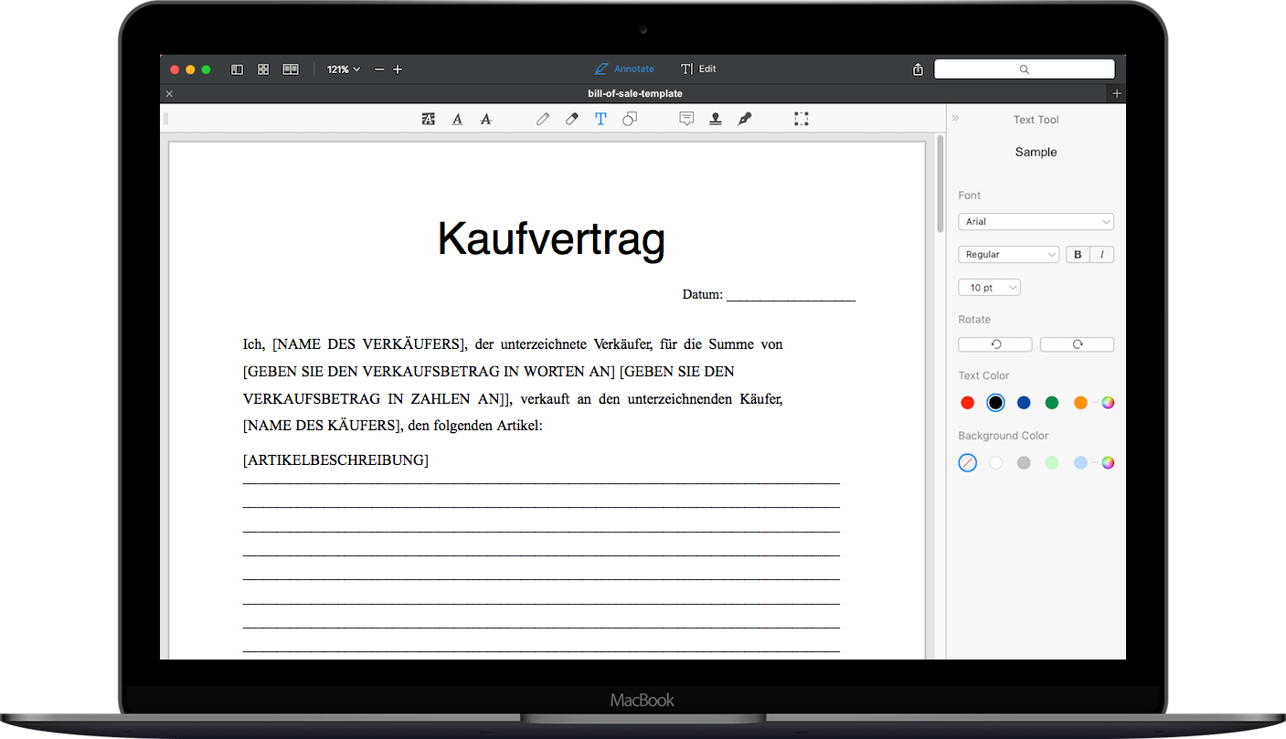Select the Stamp tool

tap(716, 119)
